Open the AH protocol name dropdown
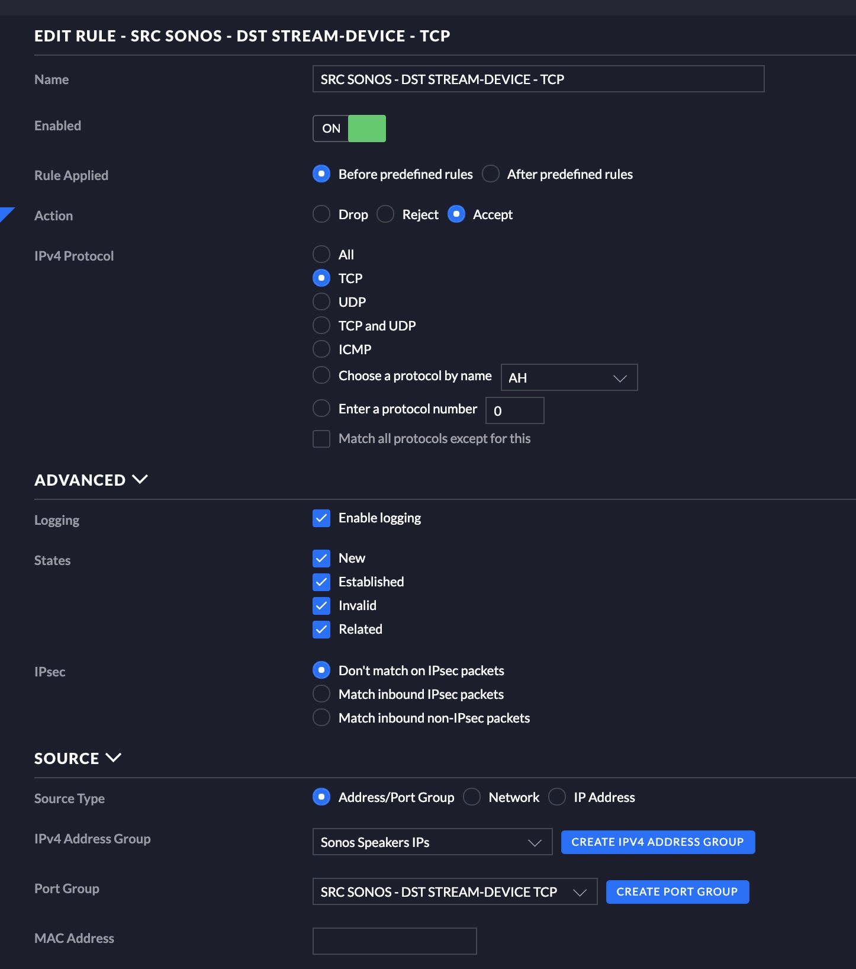Viewport: 856px width, 969px height. (x=569, y=377)
